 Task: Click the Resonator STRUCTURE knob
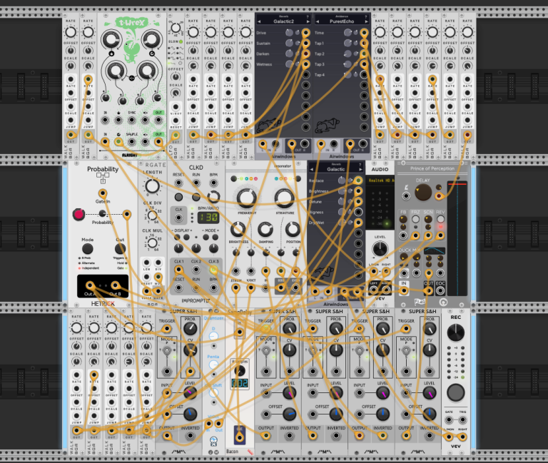285,198
